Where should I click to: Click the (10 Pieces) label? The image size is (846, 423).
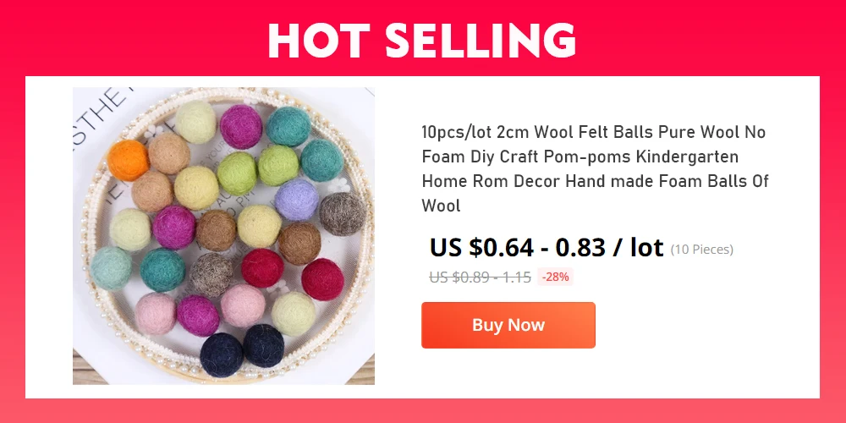point(701,250)
